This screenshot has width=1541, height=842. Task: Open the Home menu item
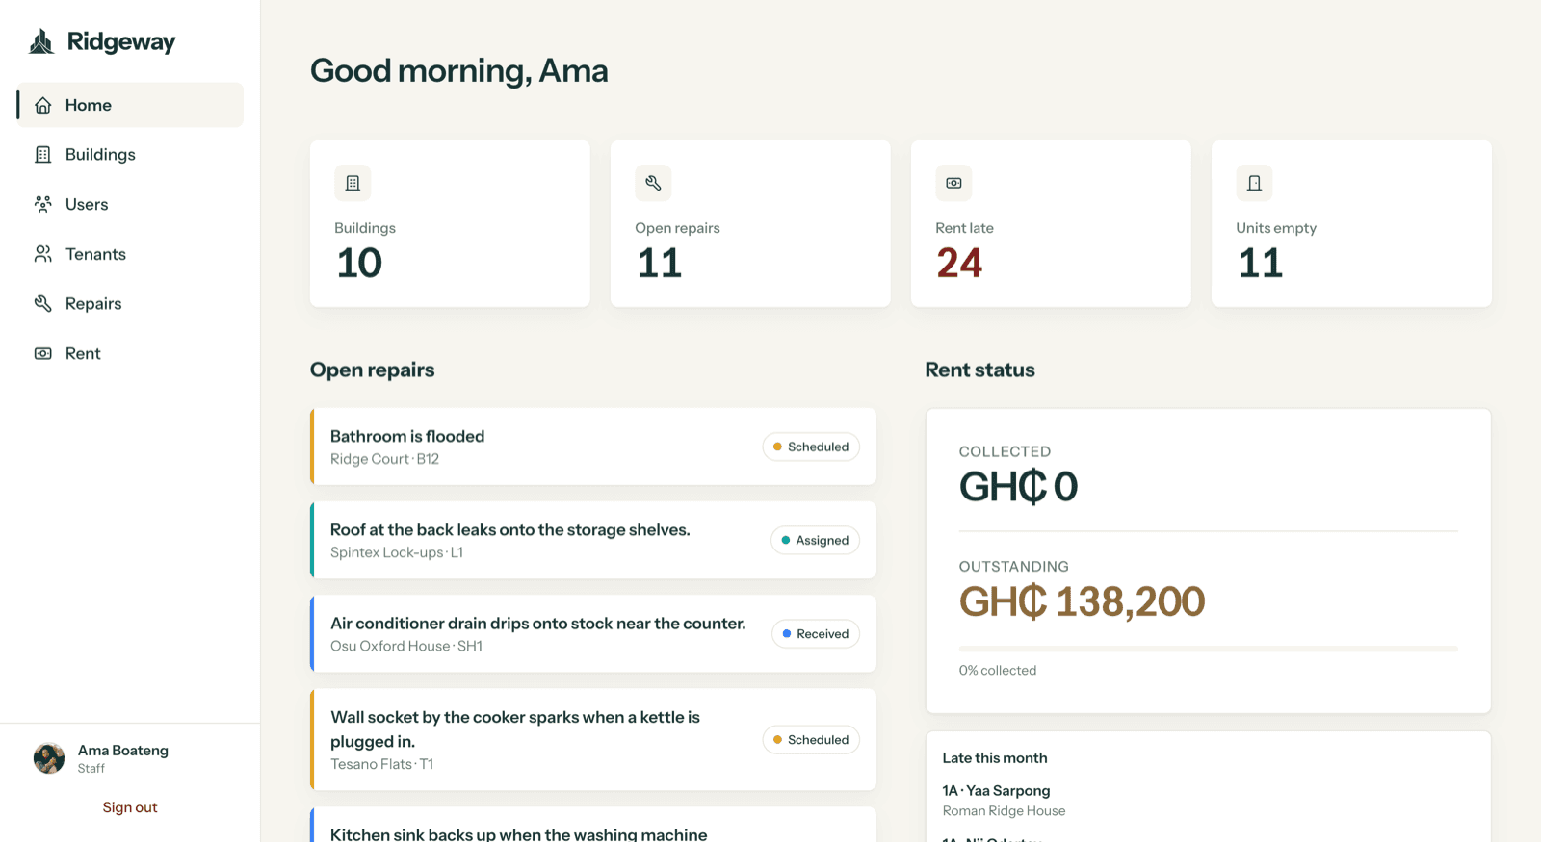[130, 105]
